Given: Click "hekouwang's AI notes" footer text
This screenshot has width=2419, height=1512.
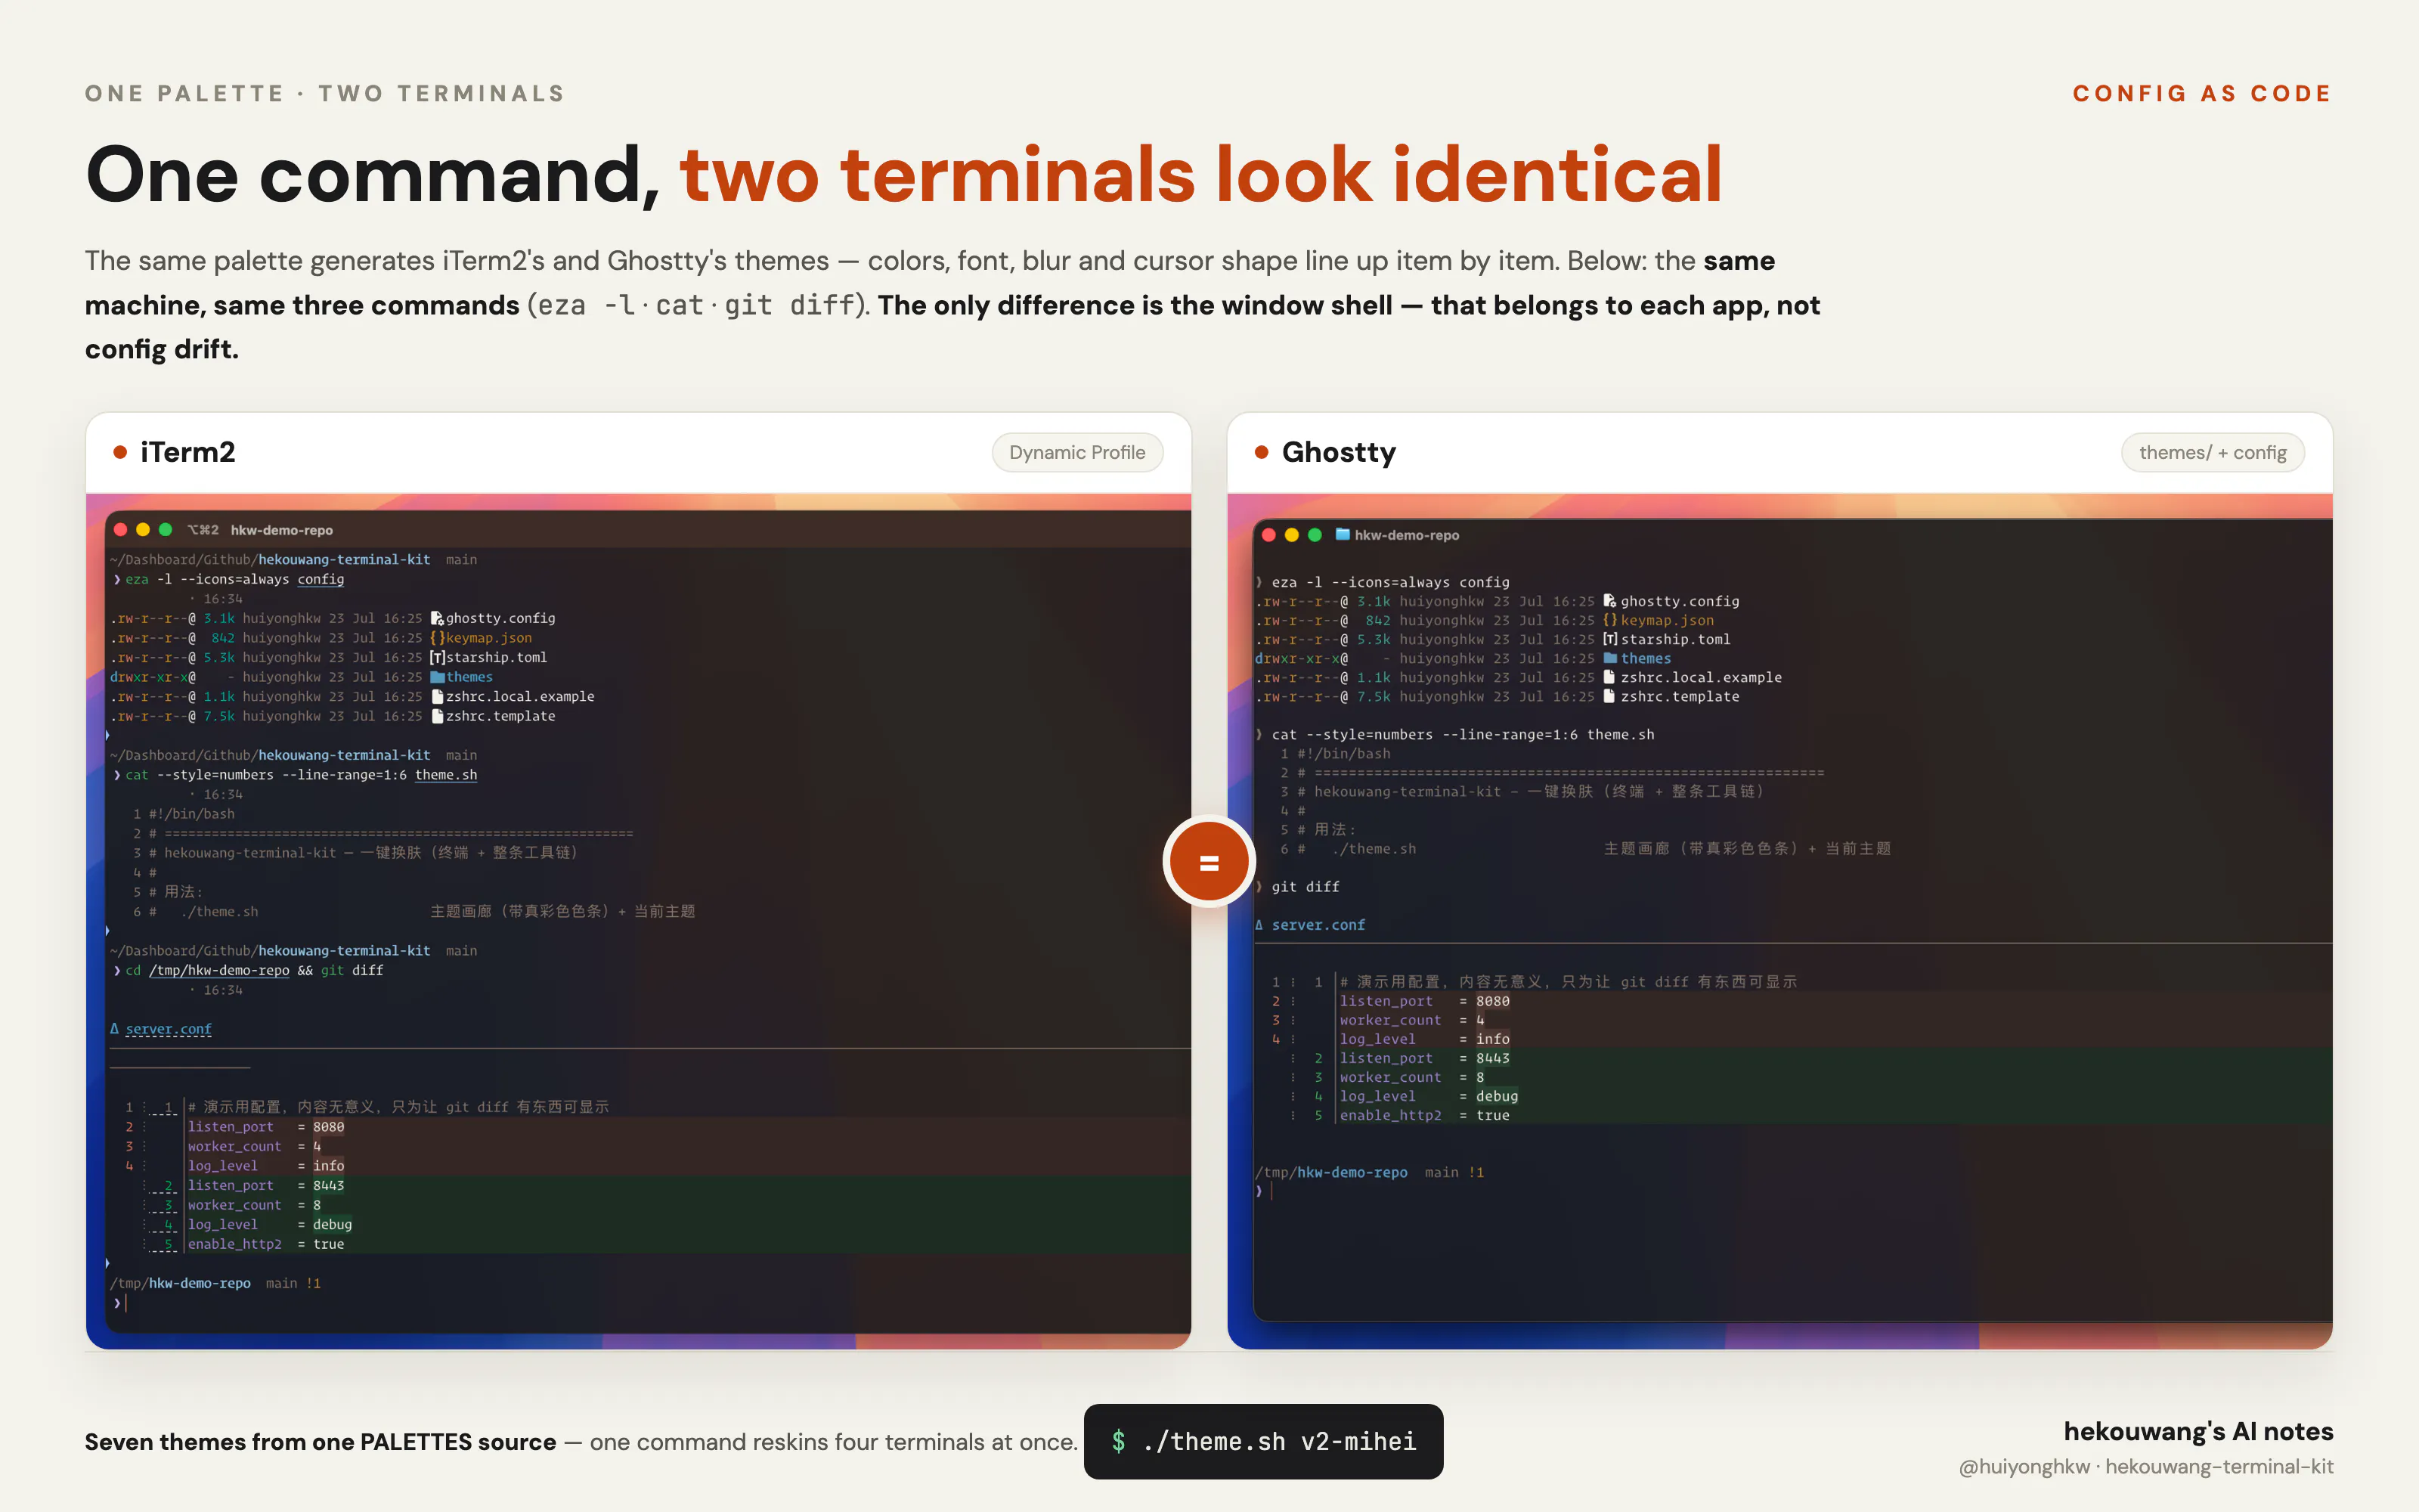Looking at the screenshot, I should click(x=2198, y=1431).
